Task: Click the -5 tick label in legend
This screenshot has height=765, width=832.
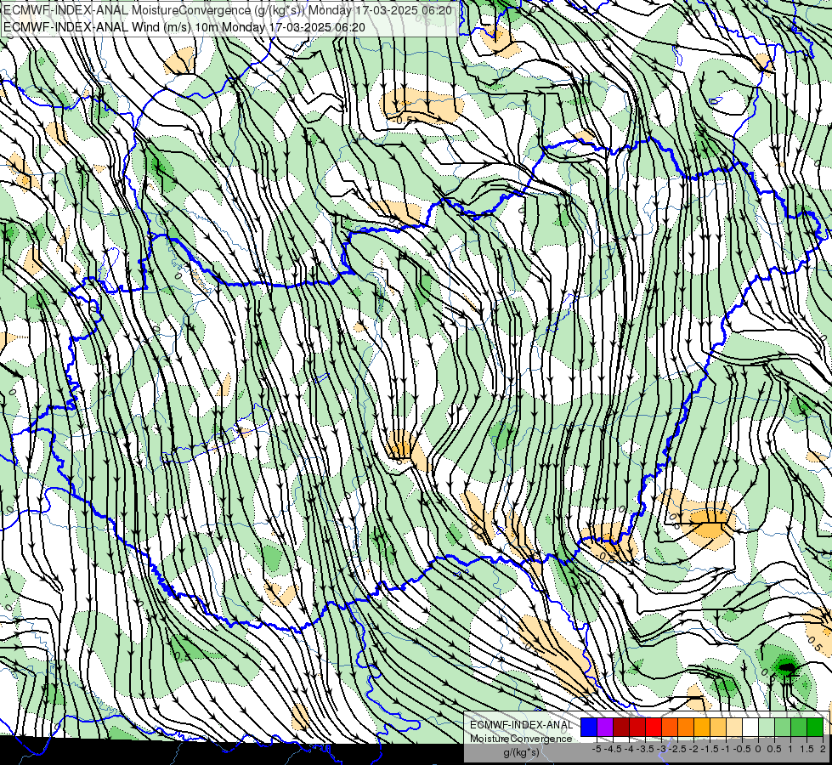Action: tap(597, 749)
